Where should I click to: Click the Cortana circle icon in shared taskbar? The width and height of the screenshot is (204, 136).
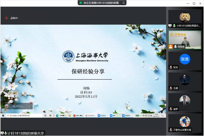pyautogui.click(x=45, y=115)
